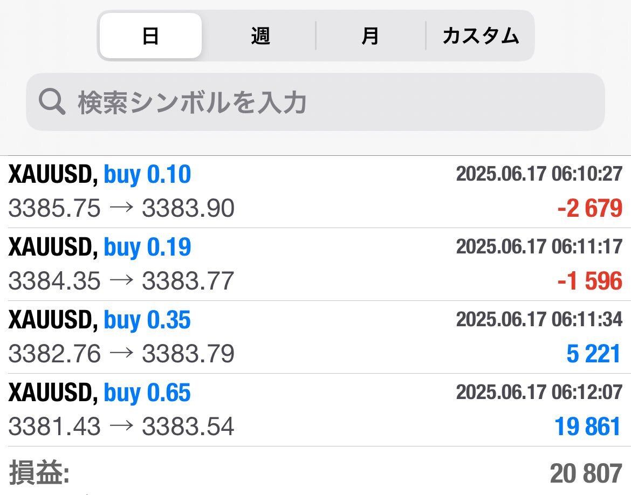This screenshot has width=631, height=495.
Task: Open the カスタム custom period tab
Action: click(x=480, y=36)
